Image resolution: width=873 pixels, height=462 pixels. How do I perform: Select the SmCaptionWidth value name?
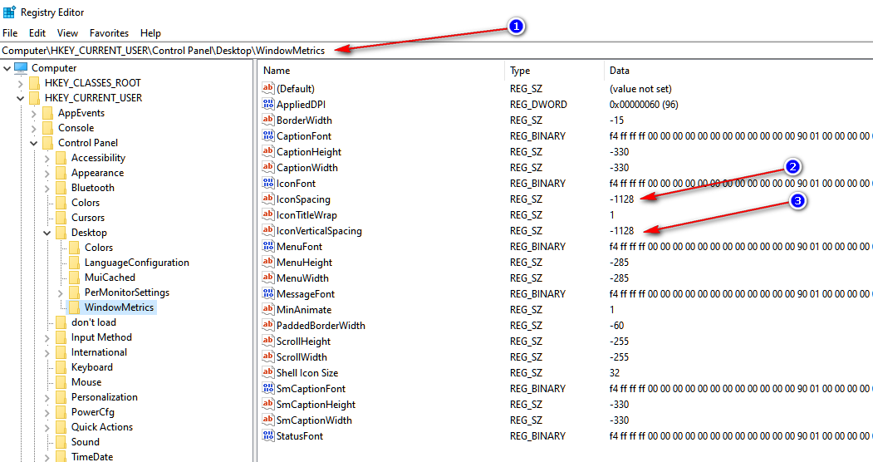point(315,420)
